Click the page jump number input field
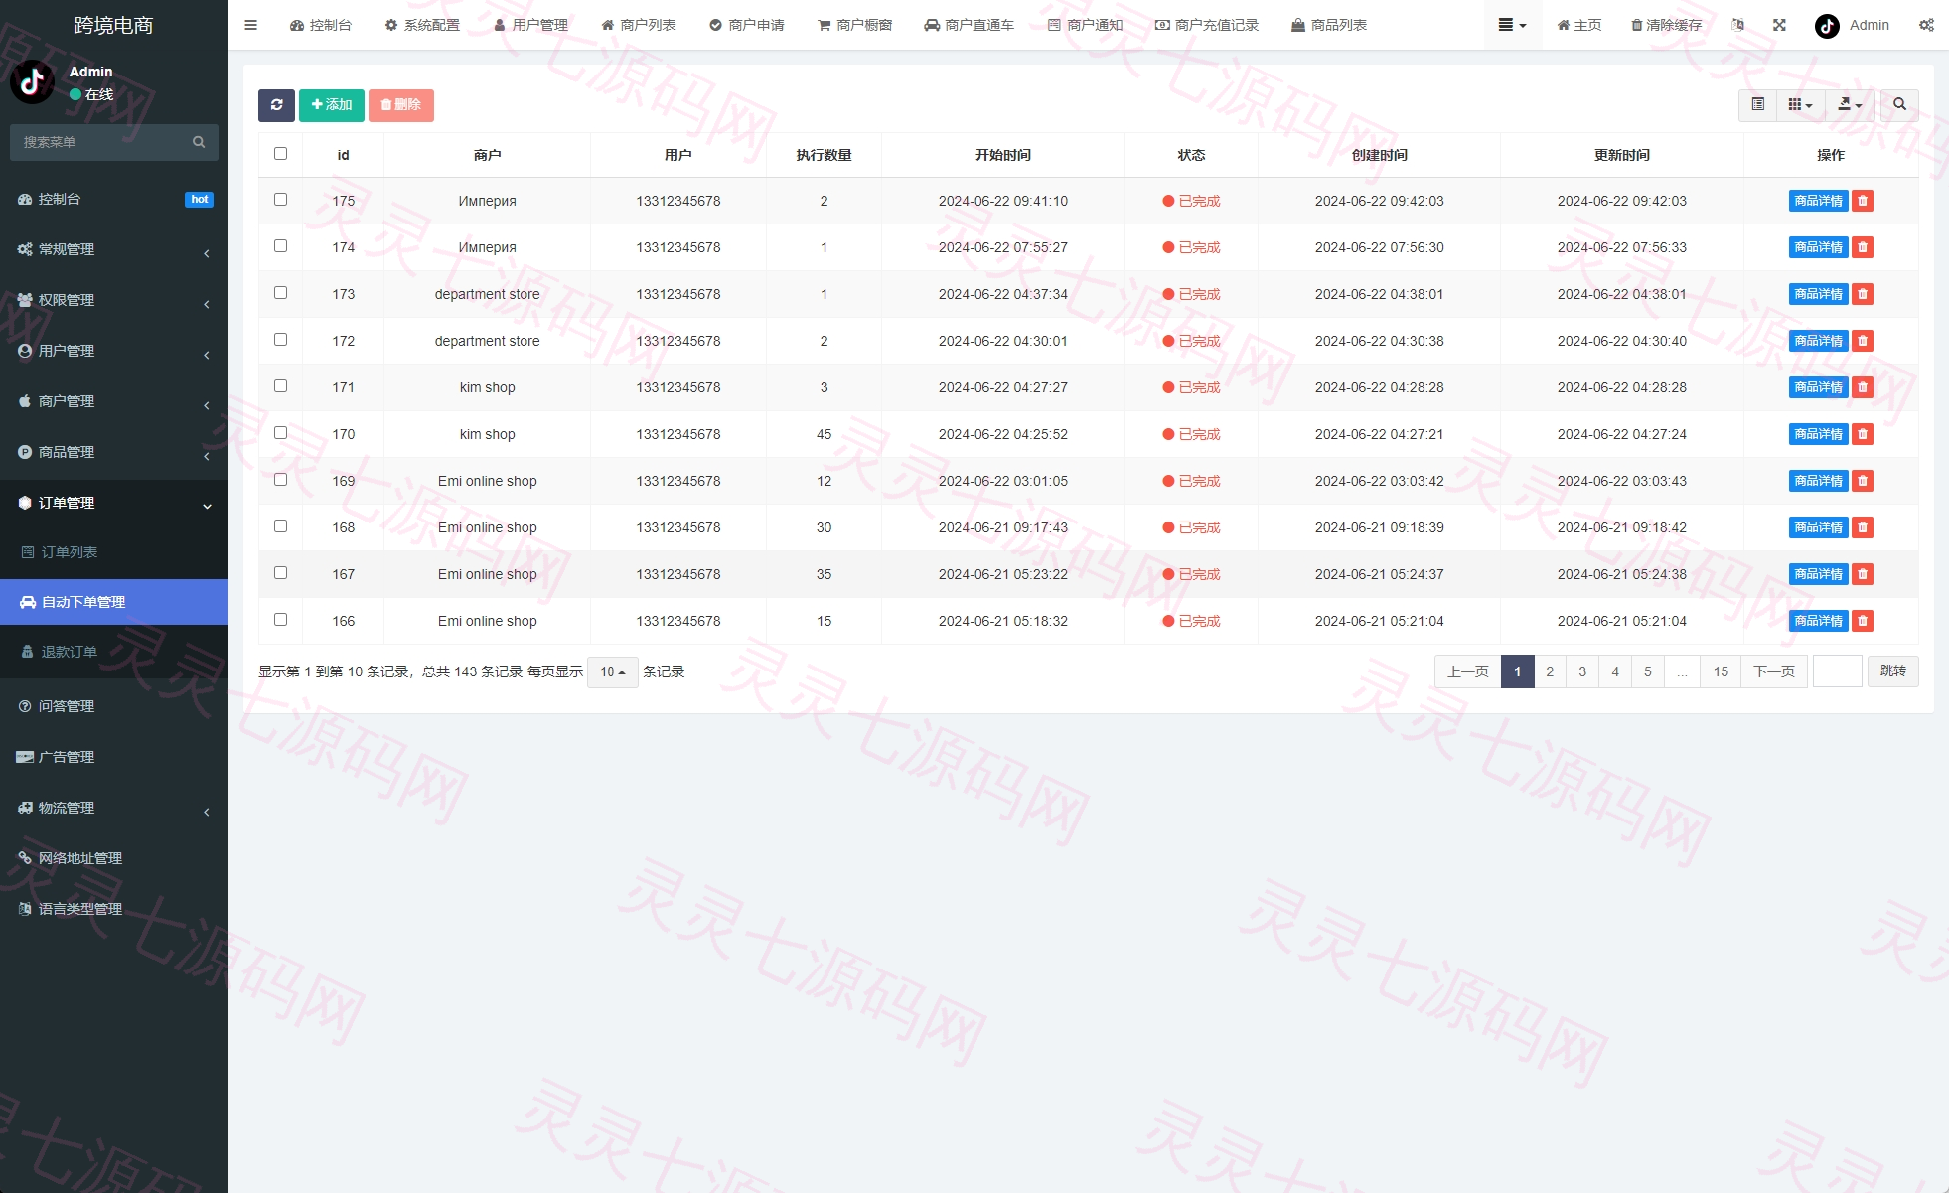The width and height of the screenshot is (1949, 1193). pos(1837,672)
